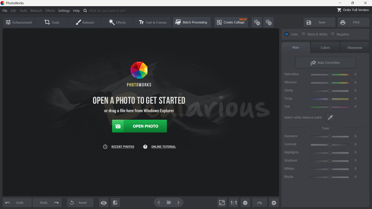Viewport: 372px width, 209px height.
Task: Click Create Collage button
Action: click(x=231, y=22)
